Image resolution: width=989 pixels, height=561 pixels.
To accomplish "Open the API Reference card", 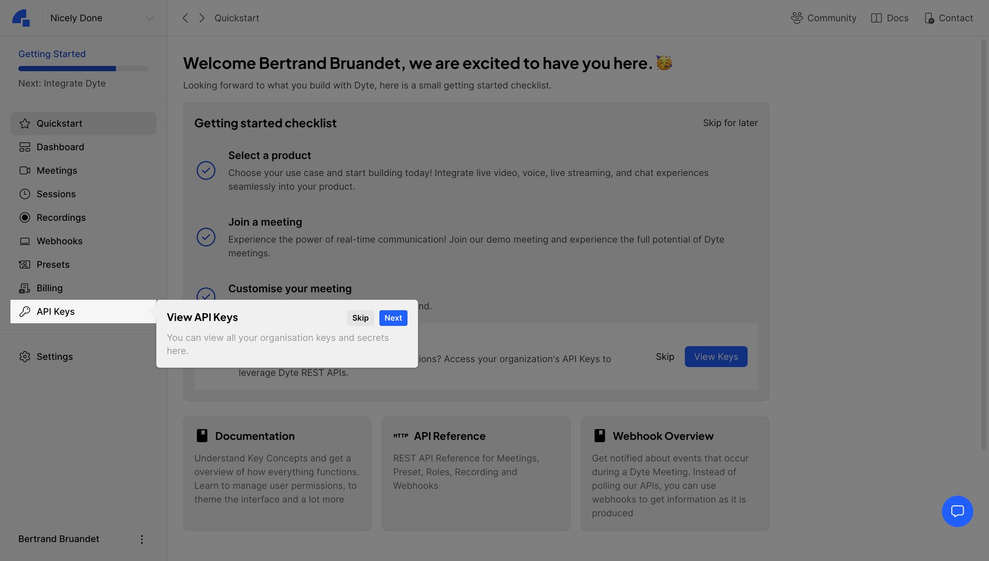I will 475,473.
